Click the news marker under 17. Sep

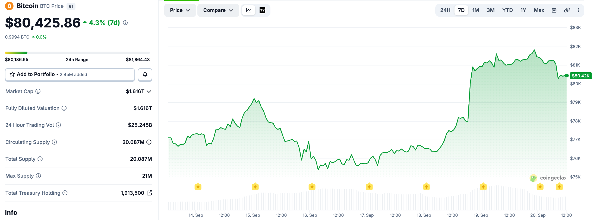point(369,187)
